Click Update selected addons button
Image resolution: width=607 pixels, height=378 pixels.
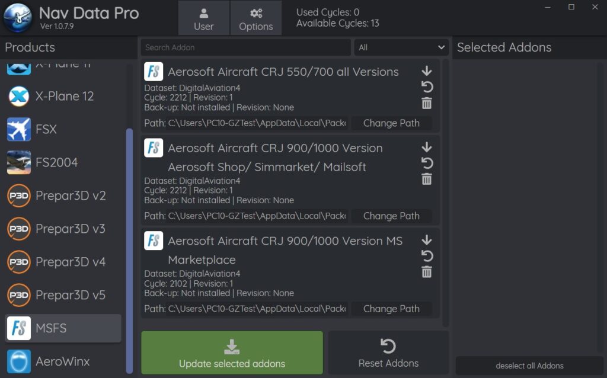232,353
